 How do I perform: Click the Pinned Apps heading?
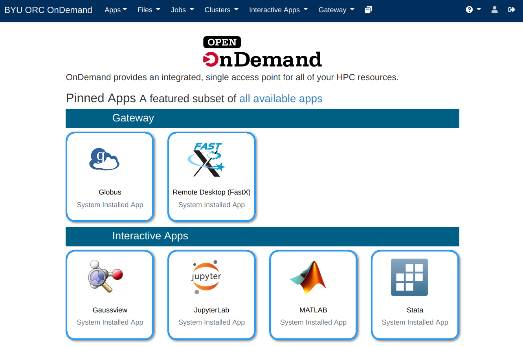pyautogui.click(x=101, y=98)
